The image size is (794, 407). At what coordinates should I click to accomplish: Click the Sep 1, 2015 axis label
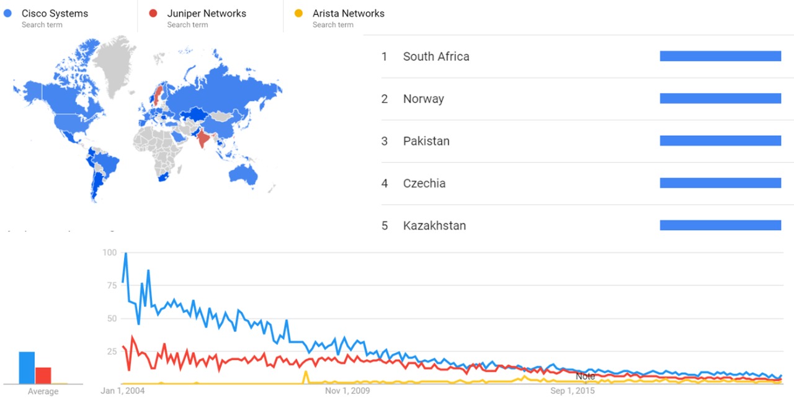coord(573,391)
